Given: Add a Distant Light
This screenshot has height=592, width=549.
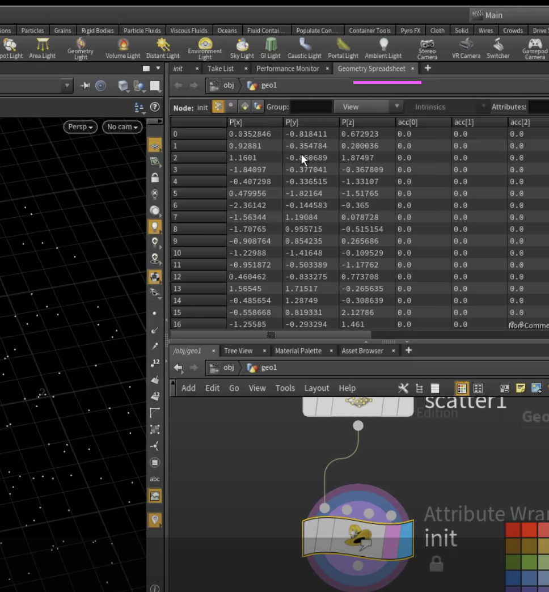Looking at the screenshot, I should point(163,48).
